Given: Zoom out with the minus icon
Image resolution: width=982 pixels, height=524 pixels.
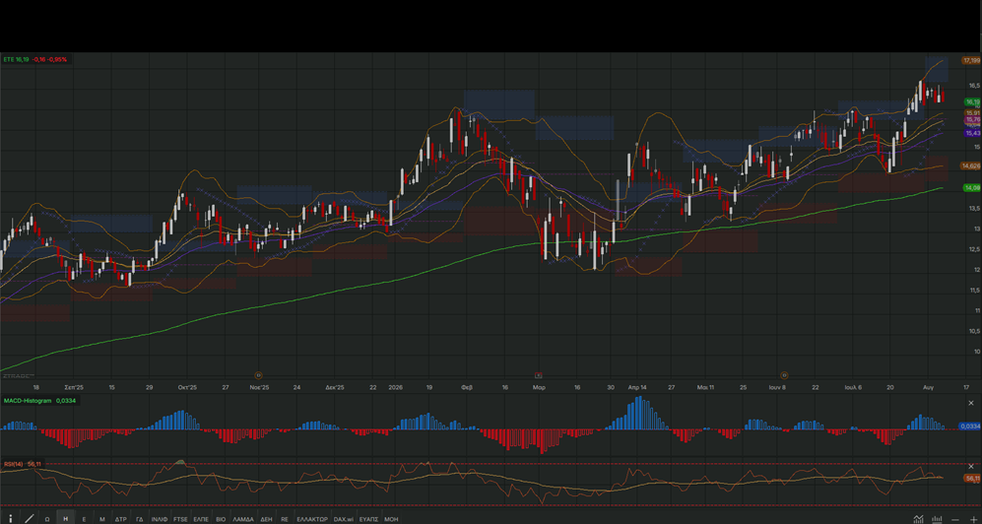Looking at the screenshot, I should pos(954,519).
